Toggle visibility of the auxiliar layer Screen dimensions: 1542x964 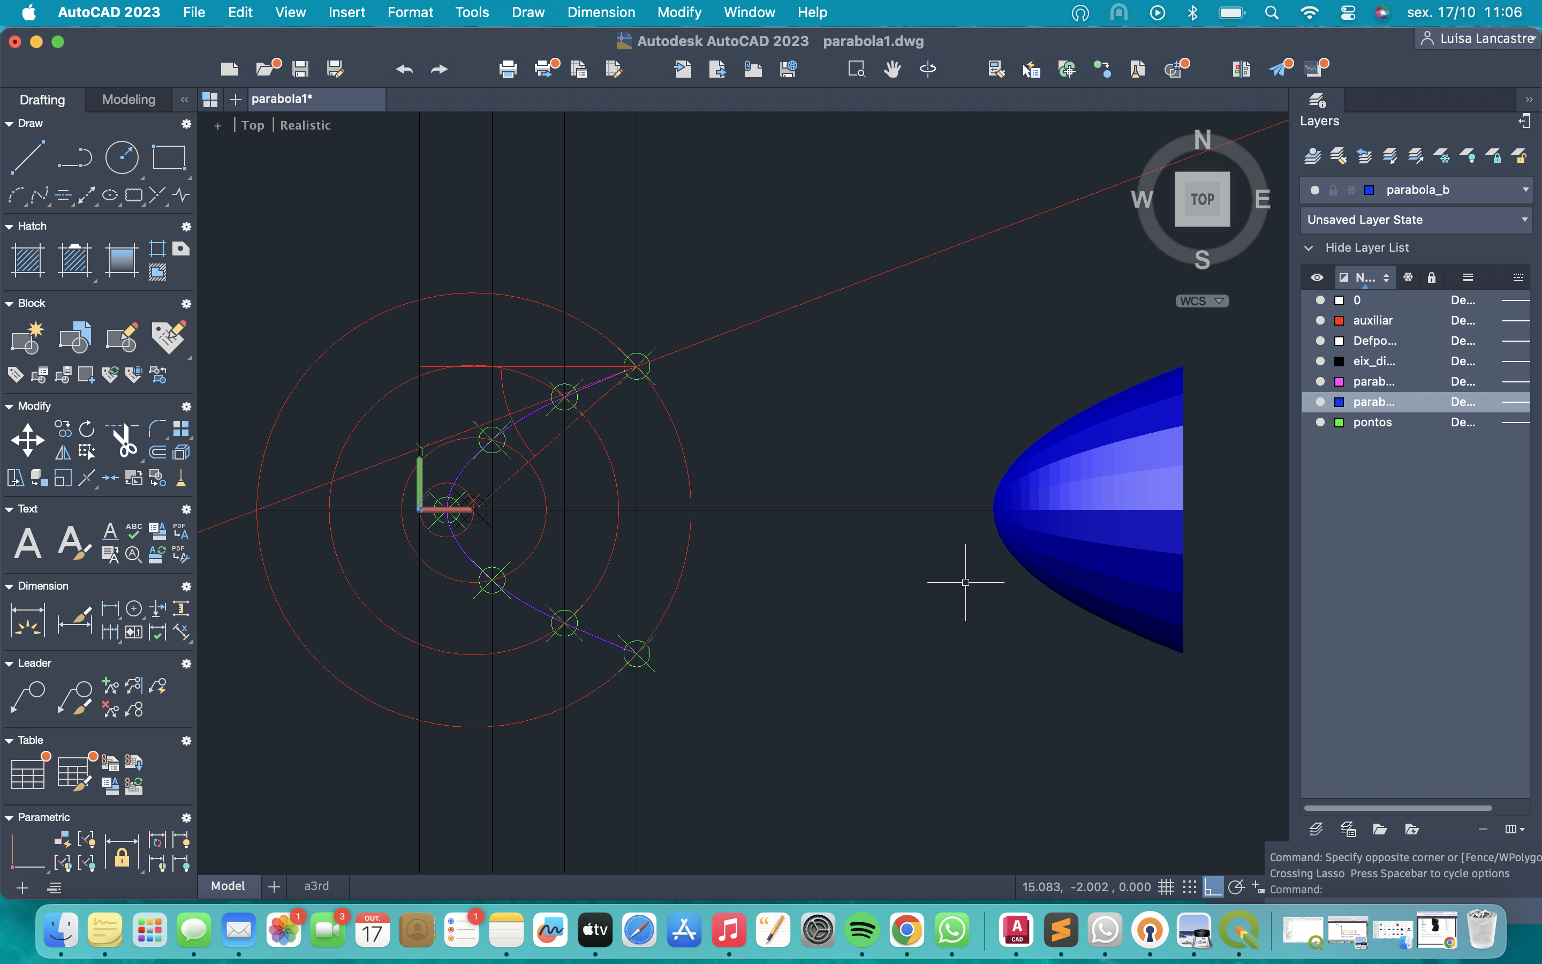(x=1320, y=321)
